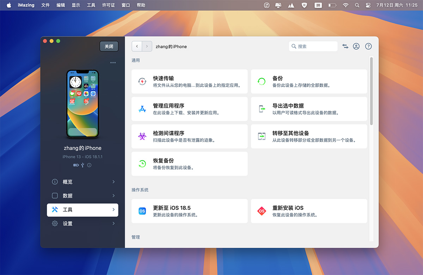The height and width of the screenshot is (275, 423).
Task: Click the 设置 gear icon in sidebar
Action: click(x=55, y=224)
